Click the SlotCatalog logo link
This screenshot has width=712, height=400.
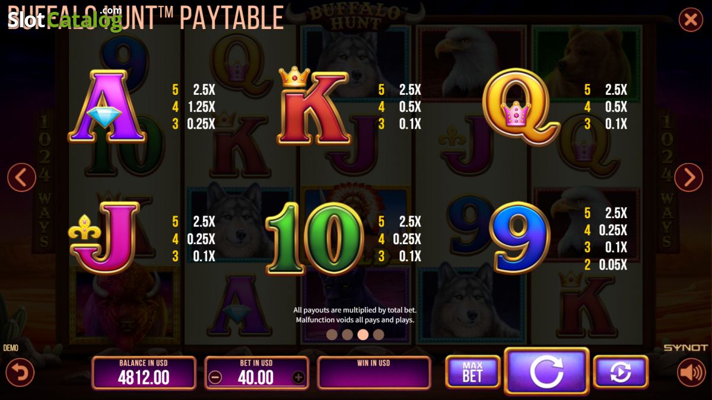coord(64,18)
